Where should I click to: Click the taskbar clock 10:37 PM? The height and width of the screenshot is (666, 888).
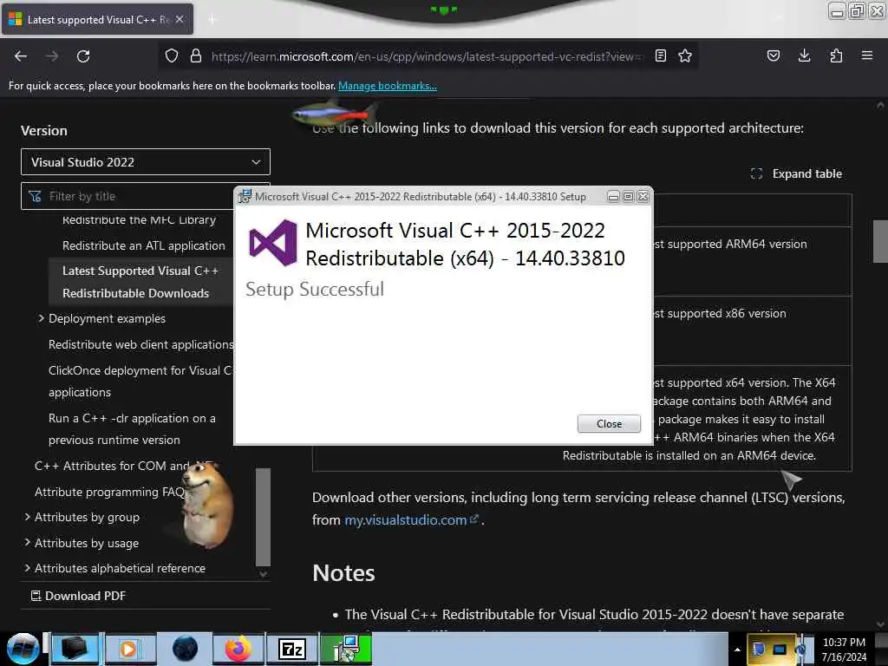pyautogui.click(x=844, y=643)
